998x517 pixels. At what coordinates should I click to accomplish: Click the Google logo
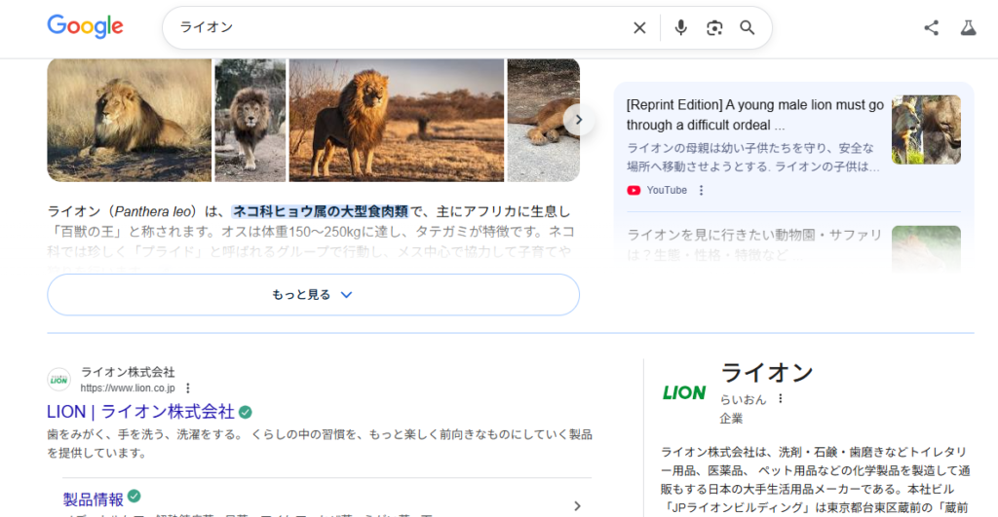coord(85,27)
